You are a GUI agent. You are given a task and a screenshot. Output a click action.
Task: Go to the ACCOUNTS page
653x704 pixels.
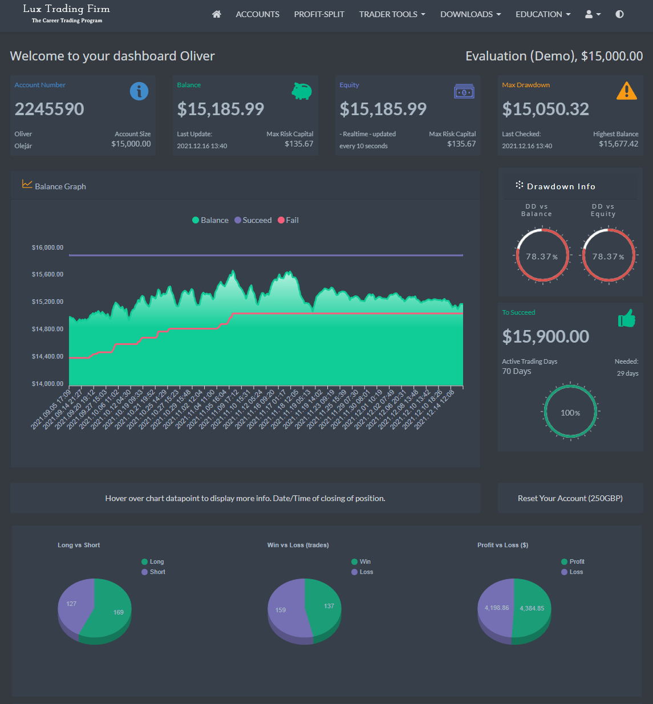click(257, 14)
